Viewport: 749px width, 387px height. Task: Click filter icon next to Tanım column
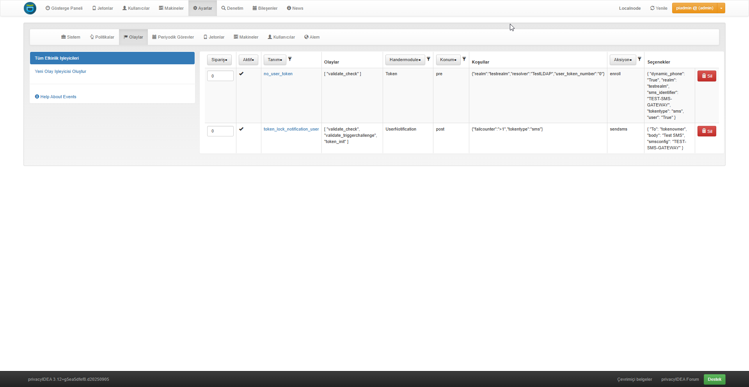click(x=290, y=59)
